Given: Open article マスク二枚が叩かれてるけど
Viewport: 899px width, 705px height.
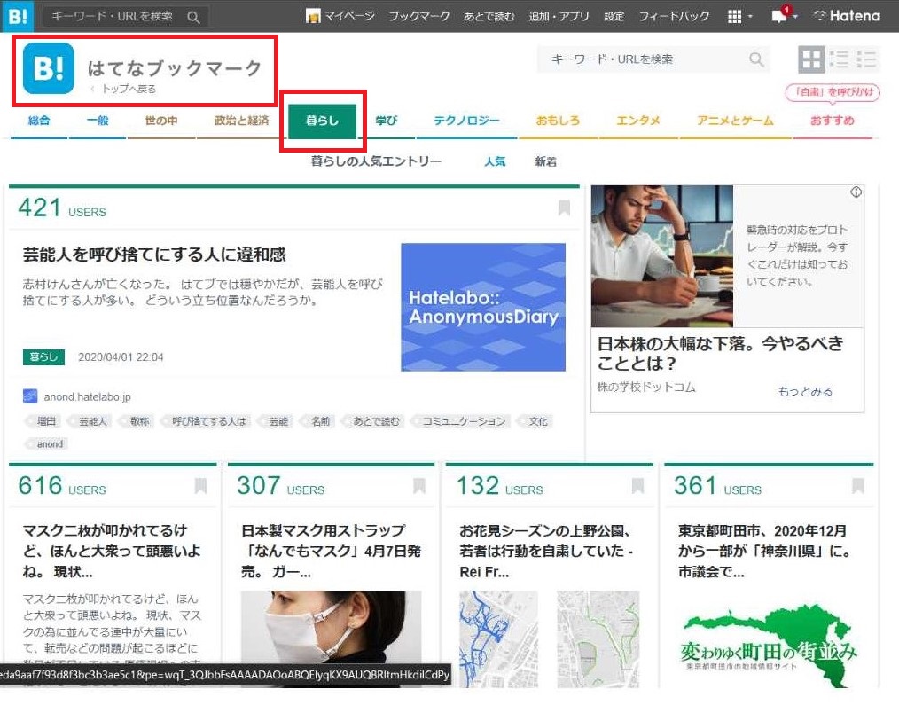Looking at the screenshot, I should (112, 551).
